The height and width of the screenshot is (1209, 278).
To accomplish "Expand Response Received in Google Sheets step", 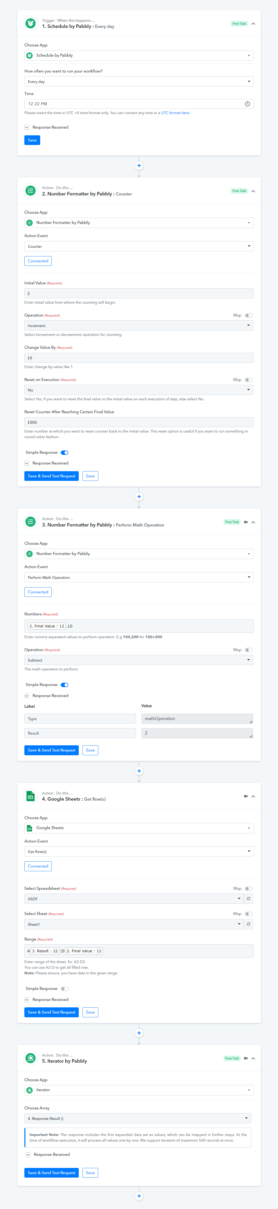I will click(27, 1000).
